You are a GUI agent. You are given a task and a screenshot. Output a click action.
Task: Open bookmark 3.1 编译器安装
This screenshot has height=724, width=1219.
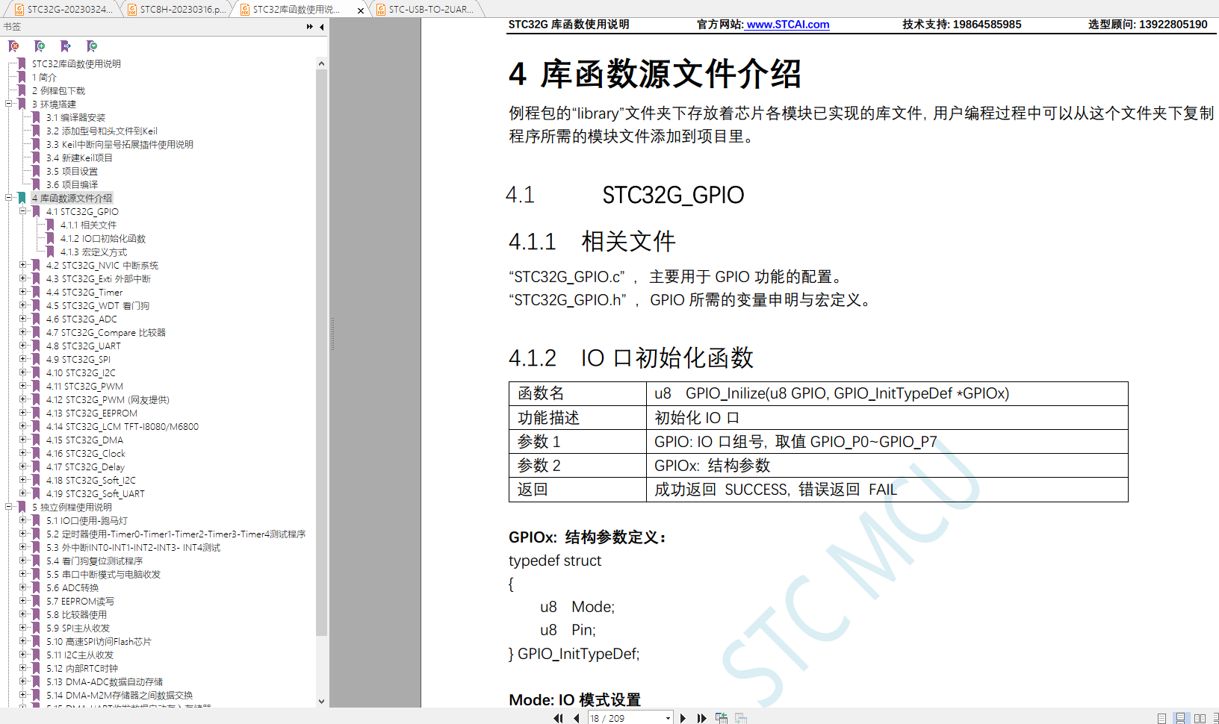click(x=75, y=118)
